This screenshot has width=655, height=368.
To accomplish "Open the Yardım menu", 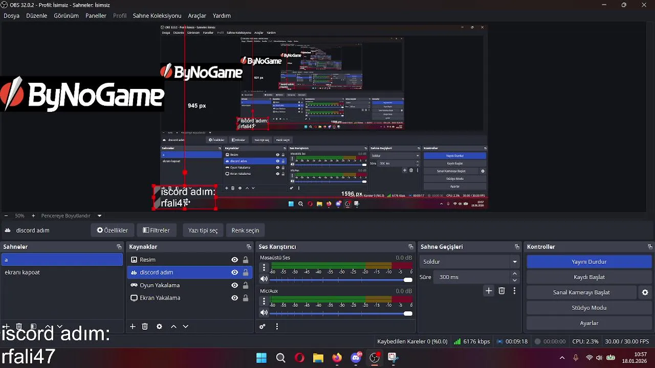I will [x=222, y=16].
